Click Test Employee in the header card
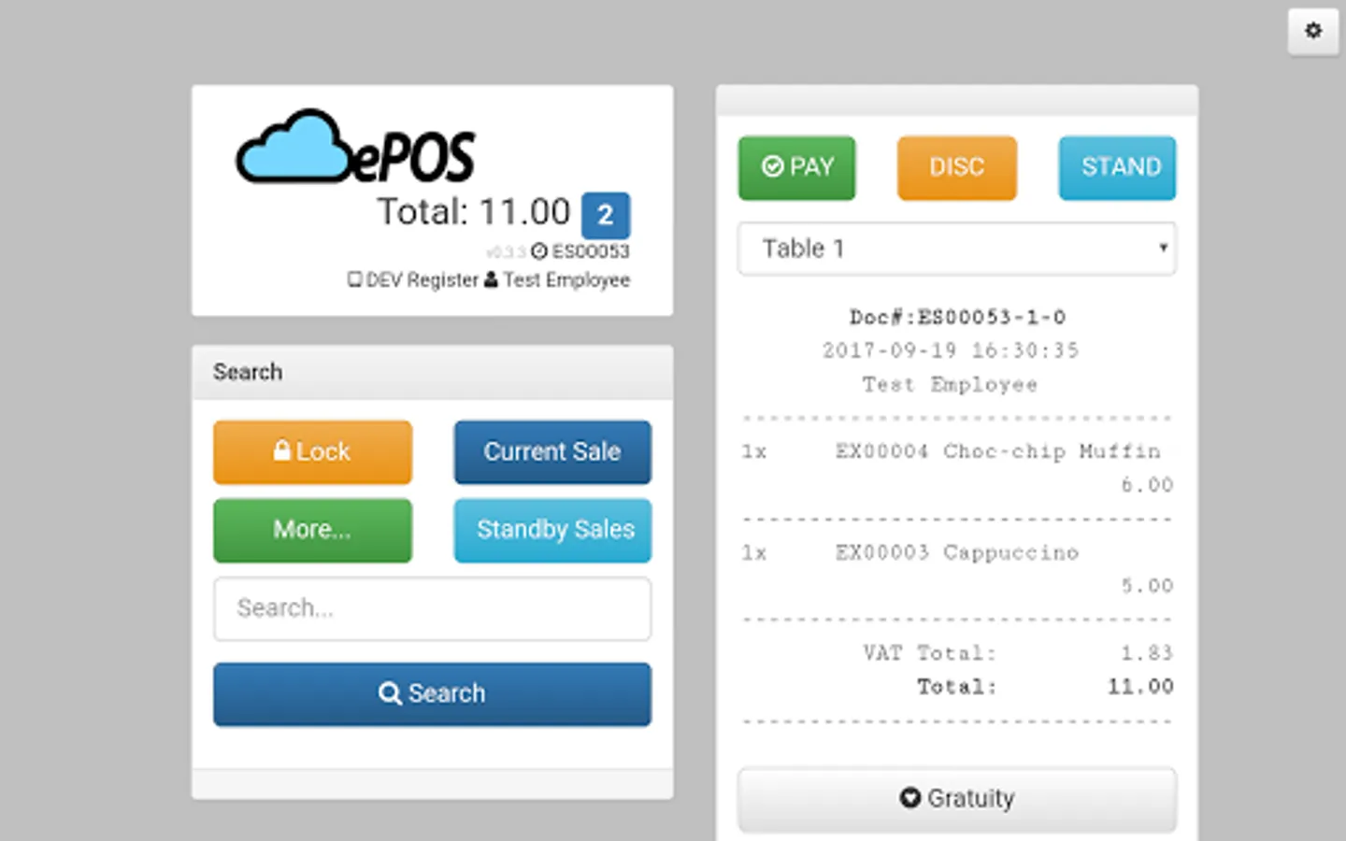The width and height of the screenshot is (1346, 841). pos(566,279)
